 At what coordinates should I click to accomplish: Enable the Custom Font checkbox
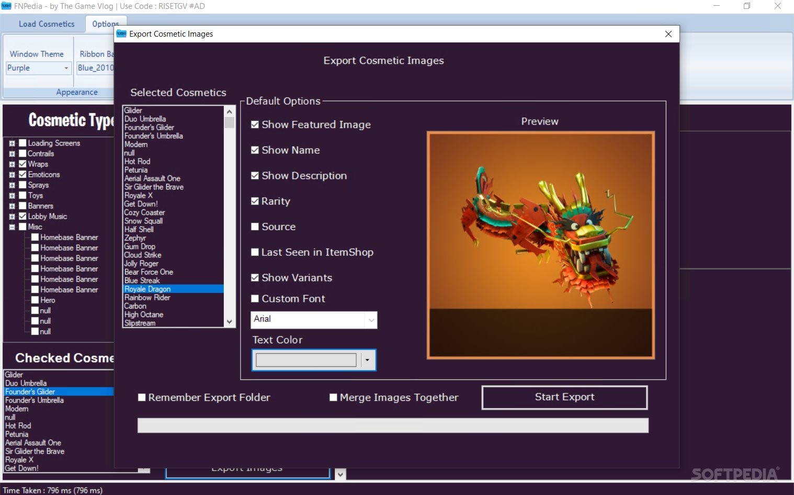pyautogui.click(x=255, y=299)
